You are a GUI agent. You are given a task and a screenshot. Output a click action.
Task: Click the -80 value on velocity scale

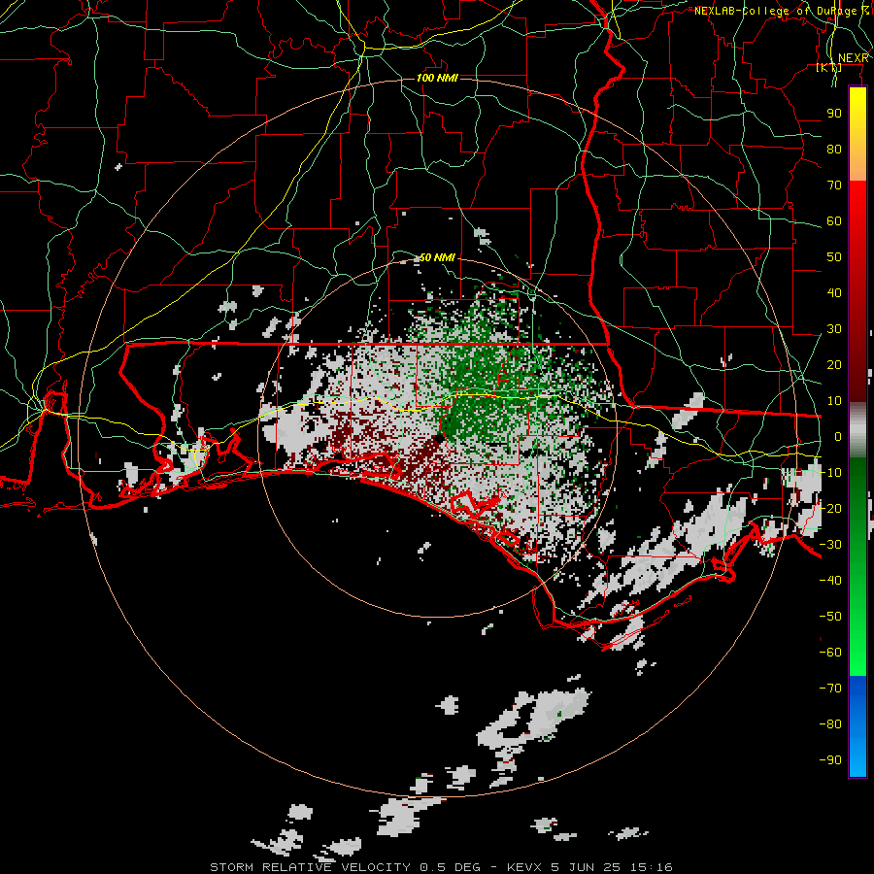tap(830, 724)
